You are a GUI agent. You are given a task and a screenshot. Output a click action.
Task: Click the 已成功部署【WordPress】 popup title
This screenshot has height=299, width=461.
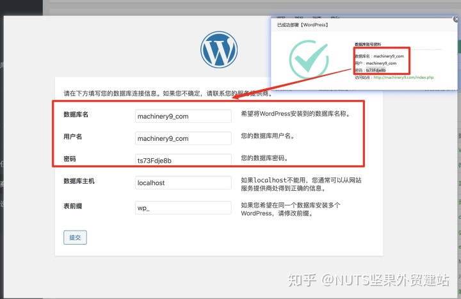[x=302, y=25]
